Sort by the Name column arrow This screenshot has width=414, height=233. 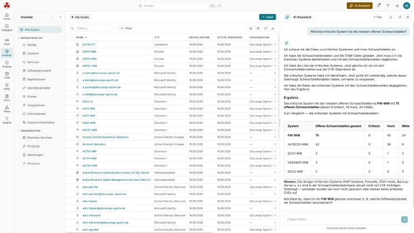(86, 38)
